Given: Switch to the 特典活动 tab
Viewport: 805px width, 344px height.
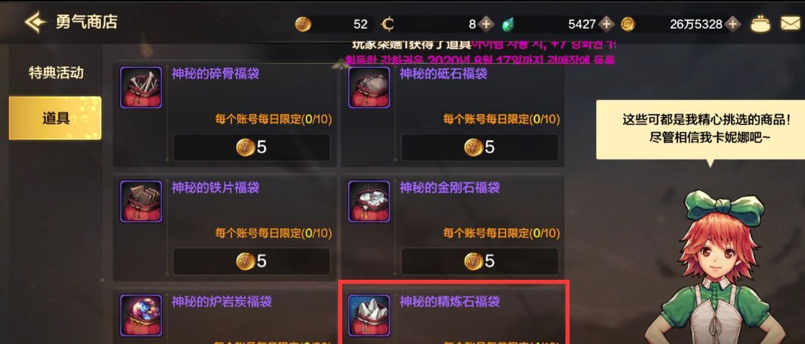Looking at the screenshot, I should coord(56,73).
